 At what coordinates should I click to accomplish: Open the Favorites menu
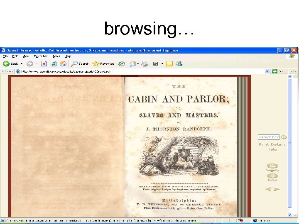coord(41,56)
